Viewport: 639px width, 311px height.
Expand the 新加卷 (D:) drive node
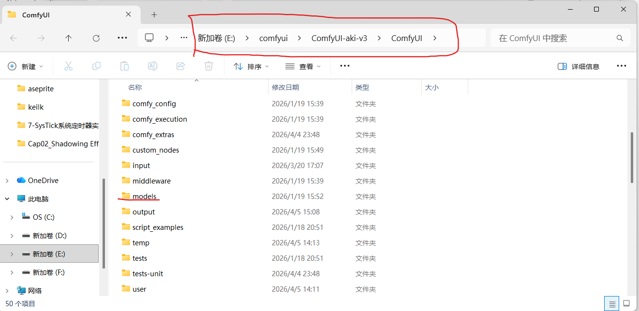12,236
